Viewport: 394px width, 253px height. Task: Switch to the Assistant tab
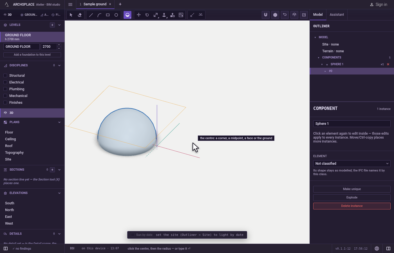pos(337,15)
